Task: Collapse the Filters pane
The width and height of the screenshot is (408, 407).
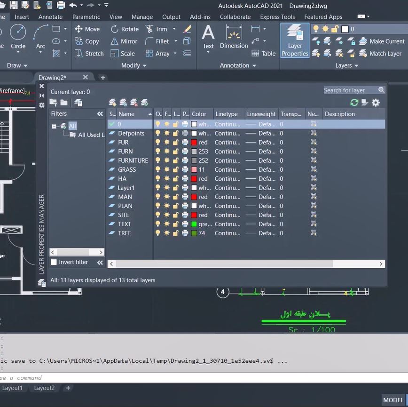Action: pyautogui.click(x=100, y=114)
